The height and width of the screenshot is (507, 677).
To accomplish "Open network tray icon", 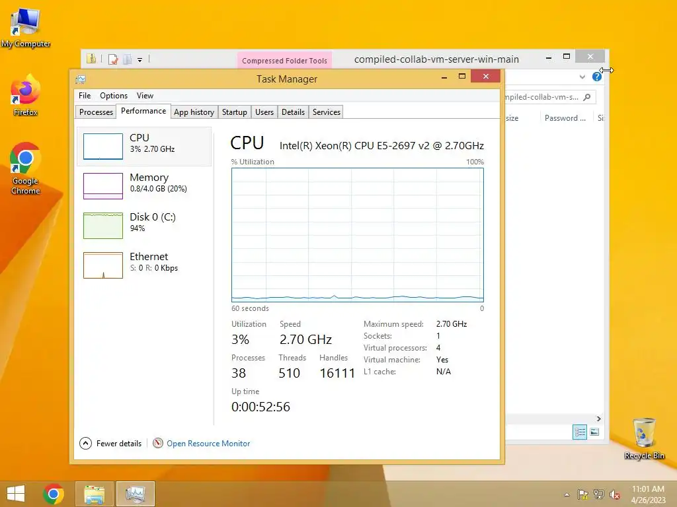I will point(599,494).
